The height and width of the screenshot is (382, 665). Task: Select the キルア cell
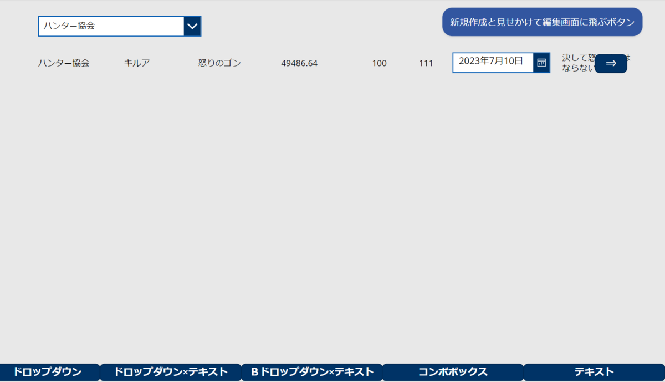(137, 63)
